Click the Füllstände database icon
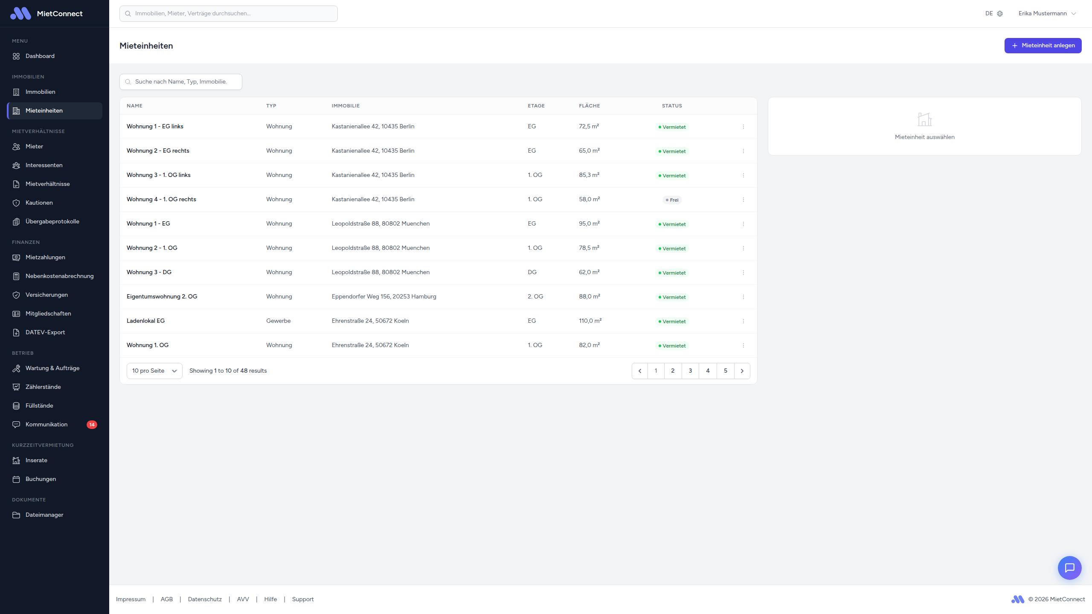Viewport: 1092px width, 614px height. pyautogui.click(x=16, y=406)
